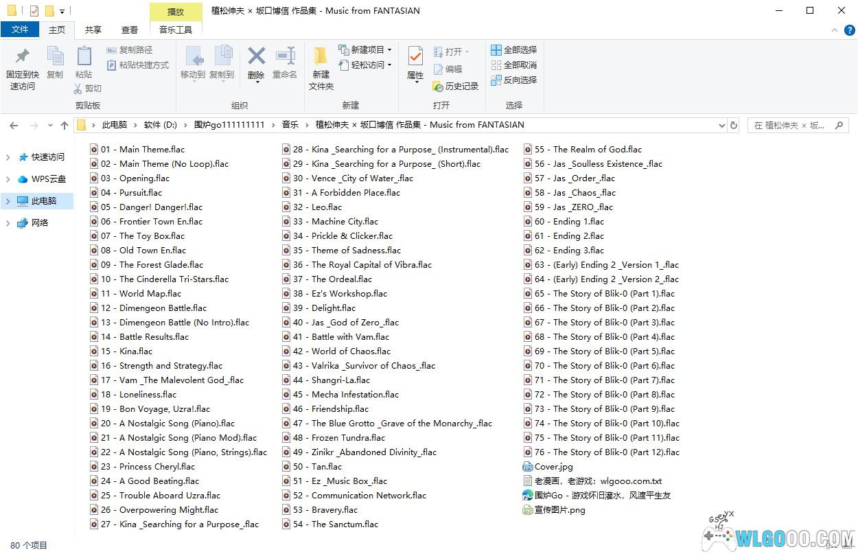Viewport: 858px width, 554px height.
Task: Click the ribbon Help question mark icon
Action: pos(850,30)
